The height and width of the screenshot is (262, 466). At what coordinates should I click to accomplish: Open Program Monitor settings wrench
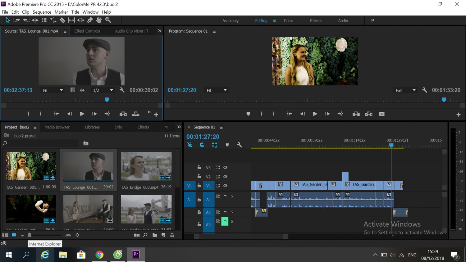point(424,90)
